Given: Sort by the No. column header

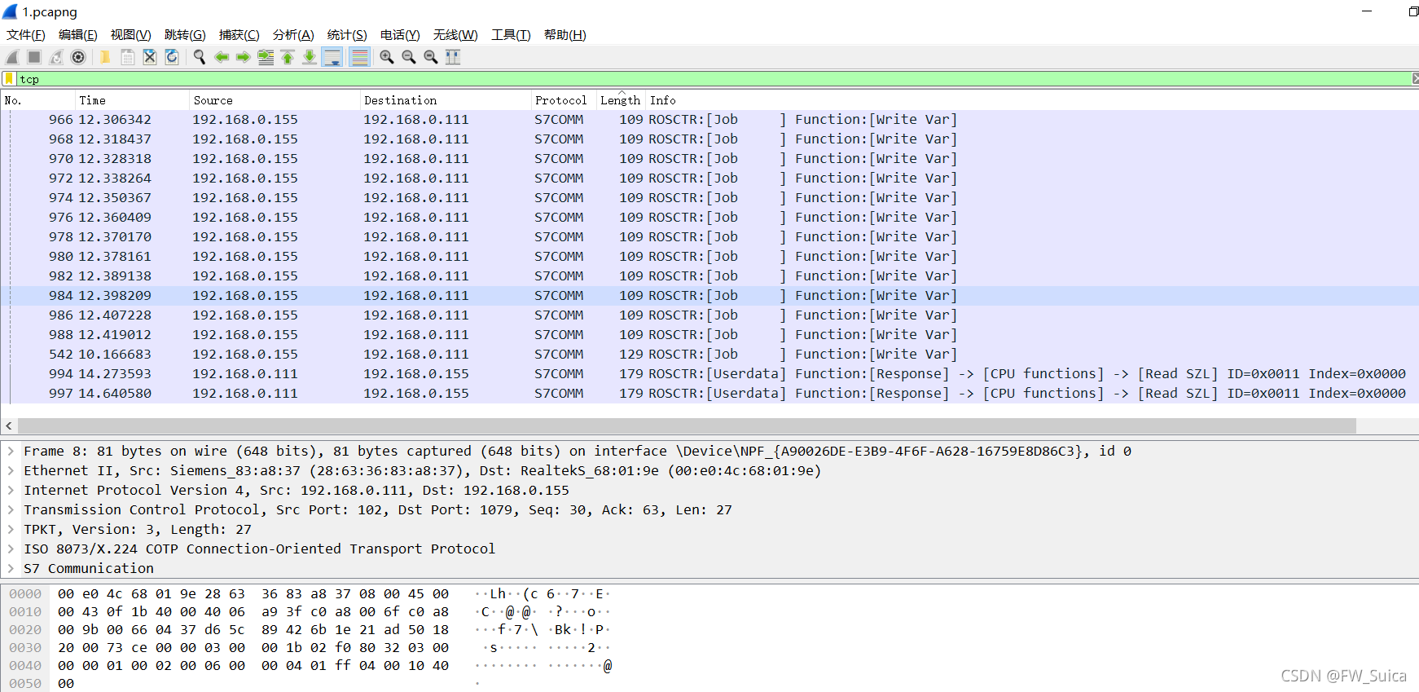Looking at the screenshot, I should tap(37, 100).
